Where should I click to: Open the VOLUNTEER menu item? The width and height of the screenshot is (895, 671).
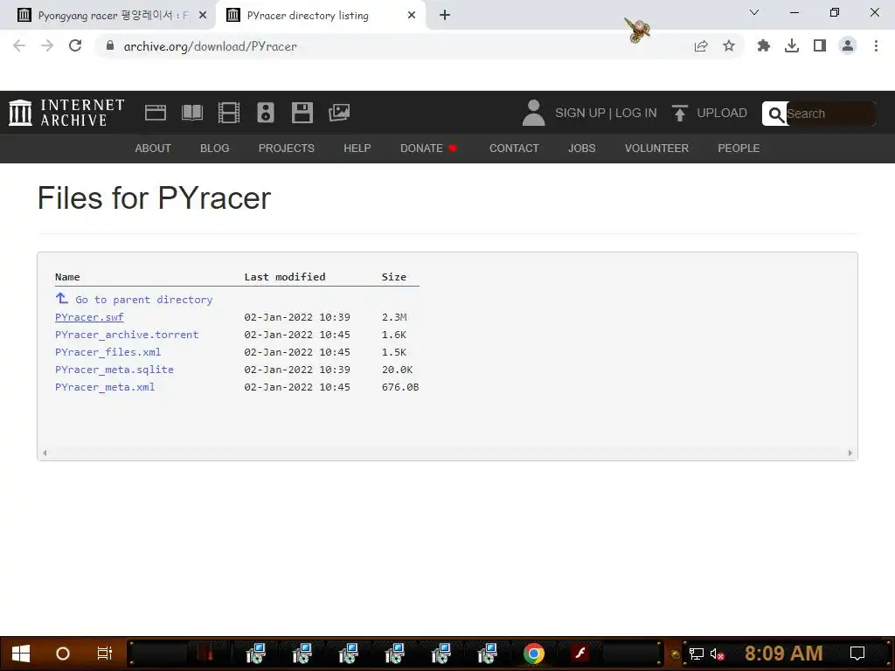(x=656, y=149)
